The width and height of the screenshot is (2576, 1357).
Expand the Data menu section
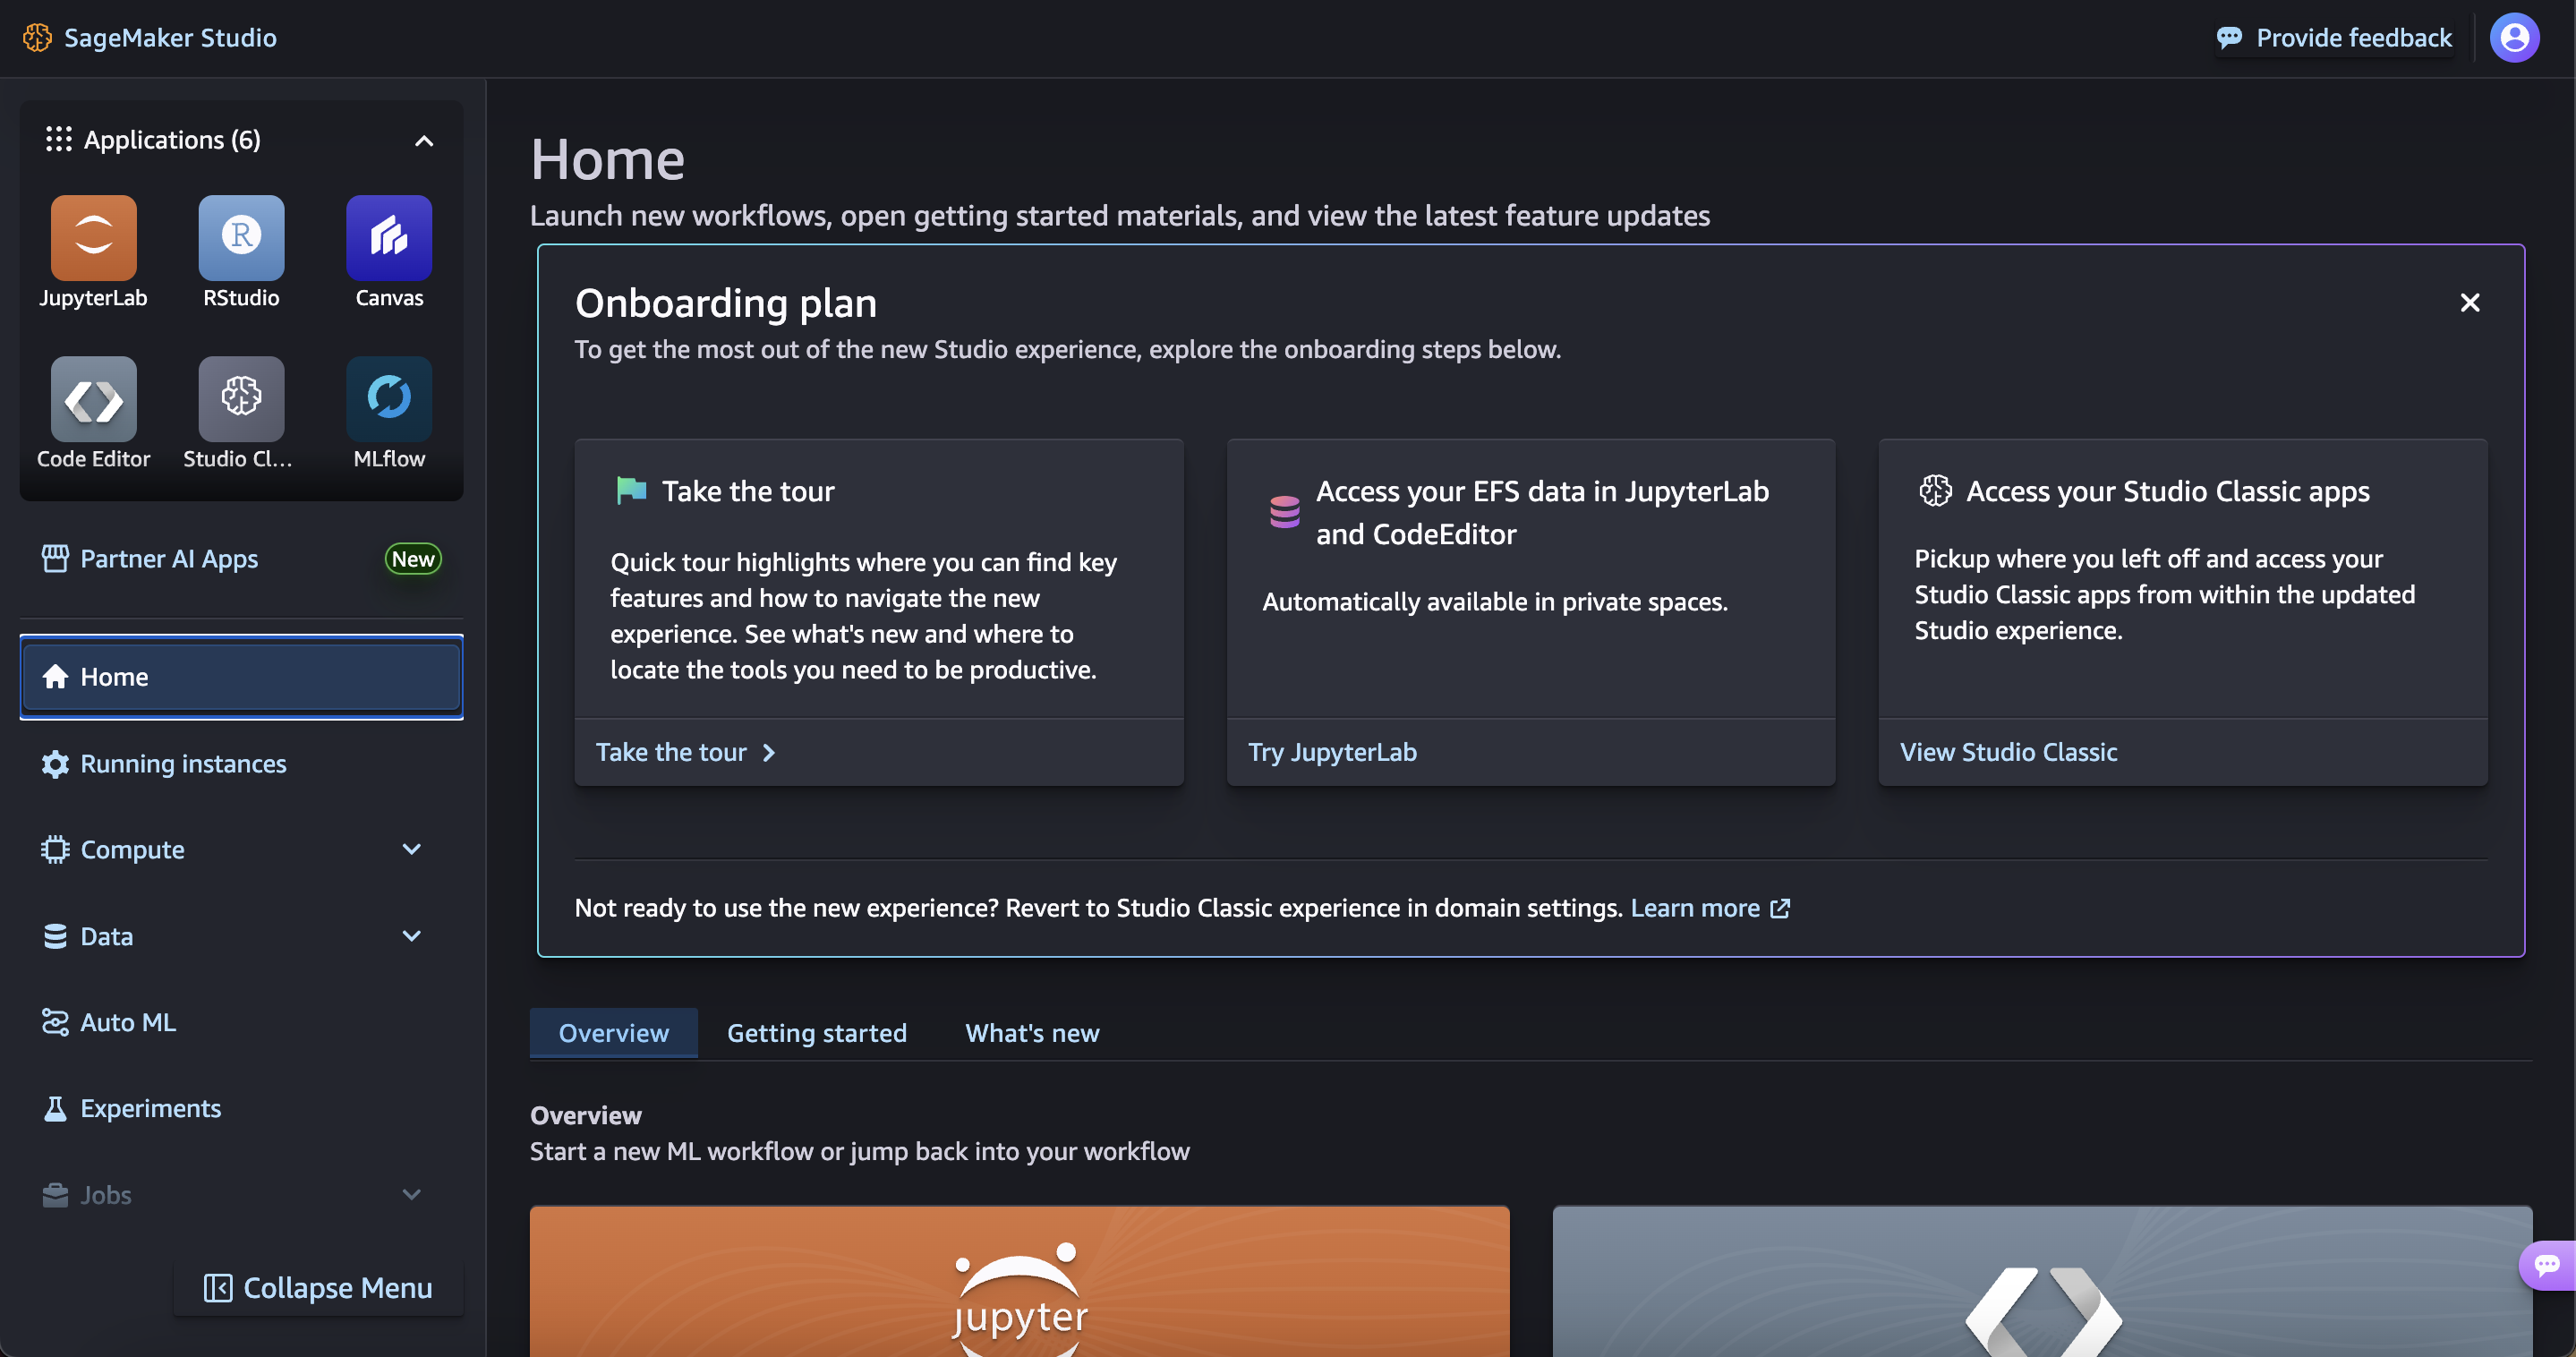coord(411,936)
